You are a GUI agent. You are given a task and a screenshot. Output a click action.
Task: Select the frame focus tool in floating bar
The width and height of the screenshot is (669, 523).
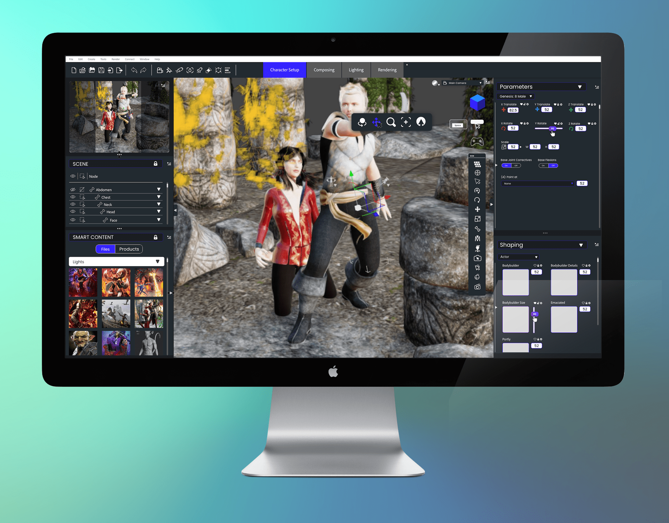[406, 122]
